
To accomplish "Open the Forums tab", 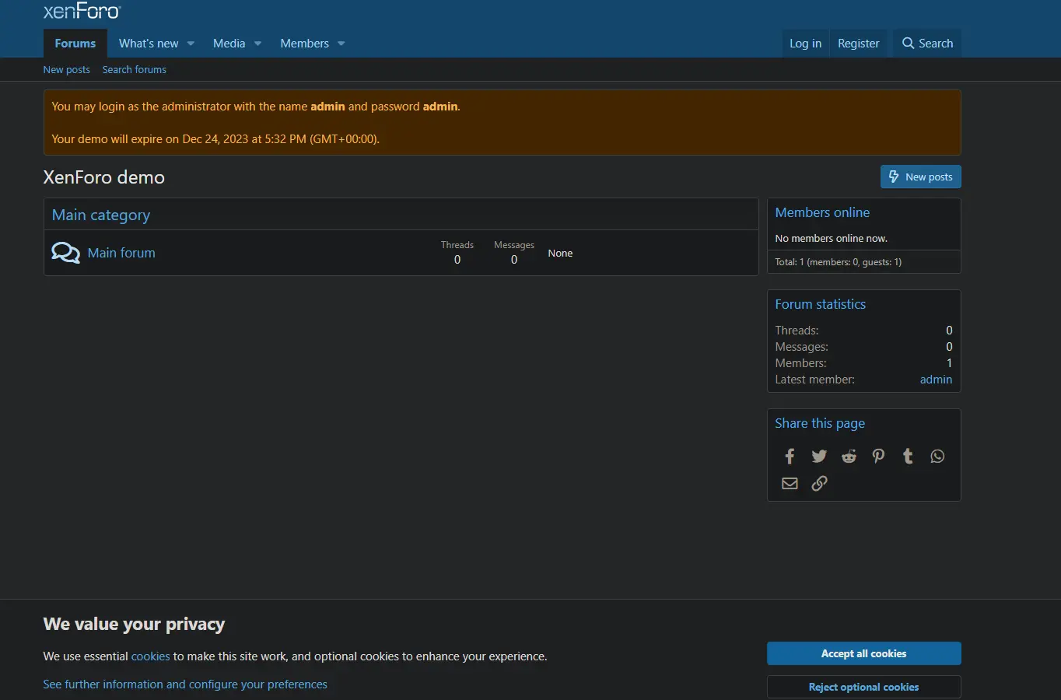I will click(x=75, y=44).
